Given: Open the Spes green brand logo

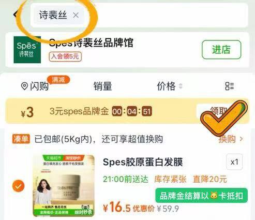Looking at the screenshot, I should (x=27, y=50).
